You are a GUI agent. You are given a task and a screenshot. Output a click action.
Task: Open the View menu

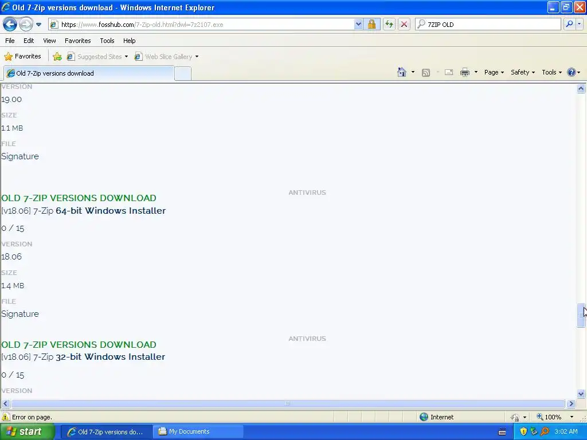pyautogui.click(x=49, y=41)
